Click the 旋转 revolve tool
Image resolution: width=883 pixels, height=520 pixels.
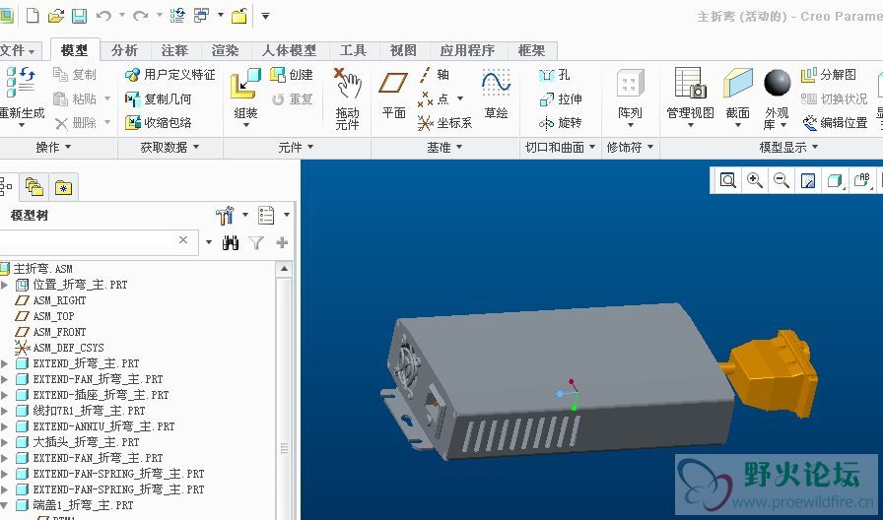click(561, 123)
